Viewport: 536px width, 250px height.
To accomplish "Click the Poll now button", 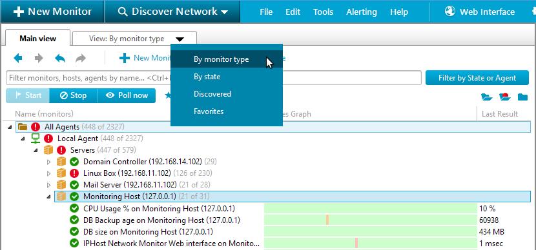I will pyautogui.click(x=127, y=95).
